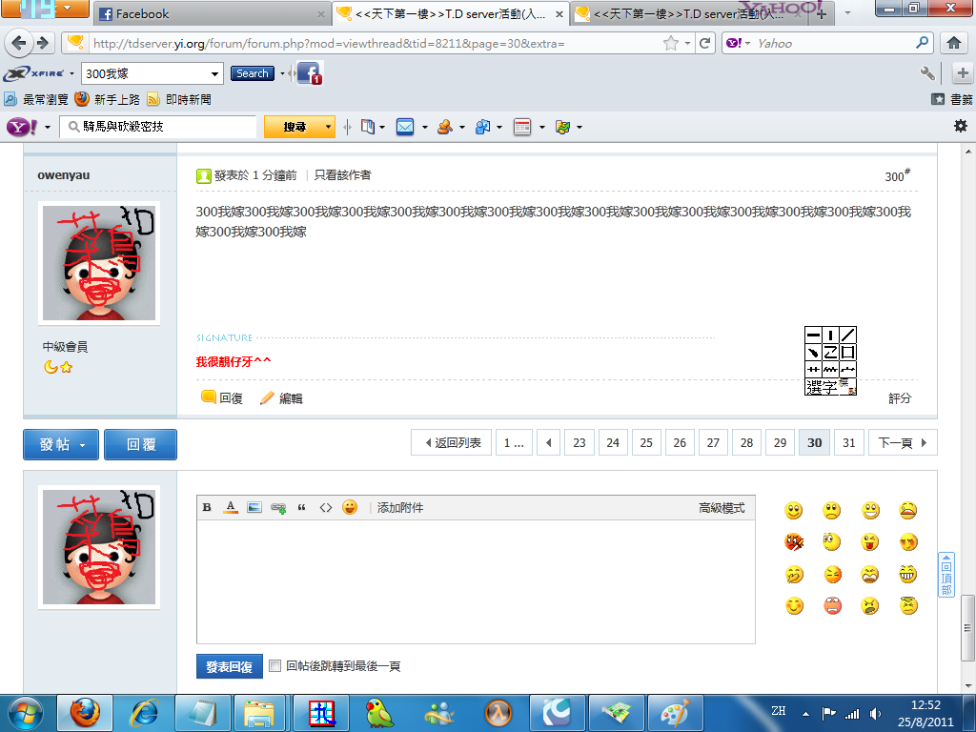Open 發帖 button dropdown arrow
The image size is (976, 732).
[x=82, y=445]
